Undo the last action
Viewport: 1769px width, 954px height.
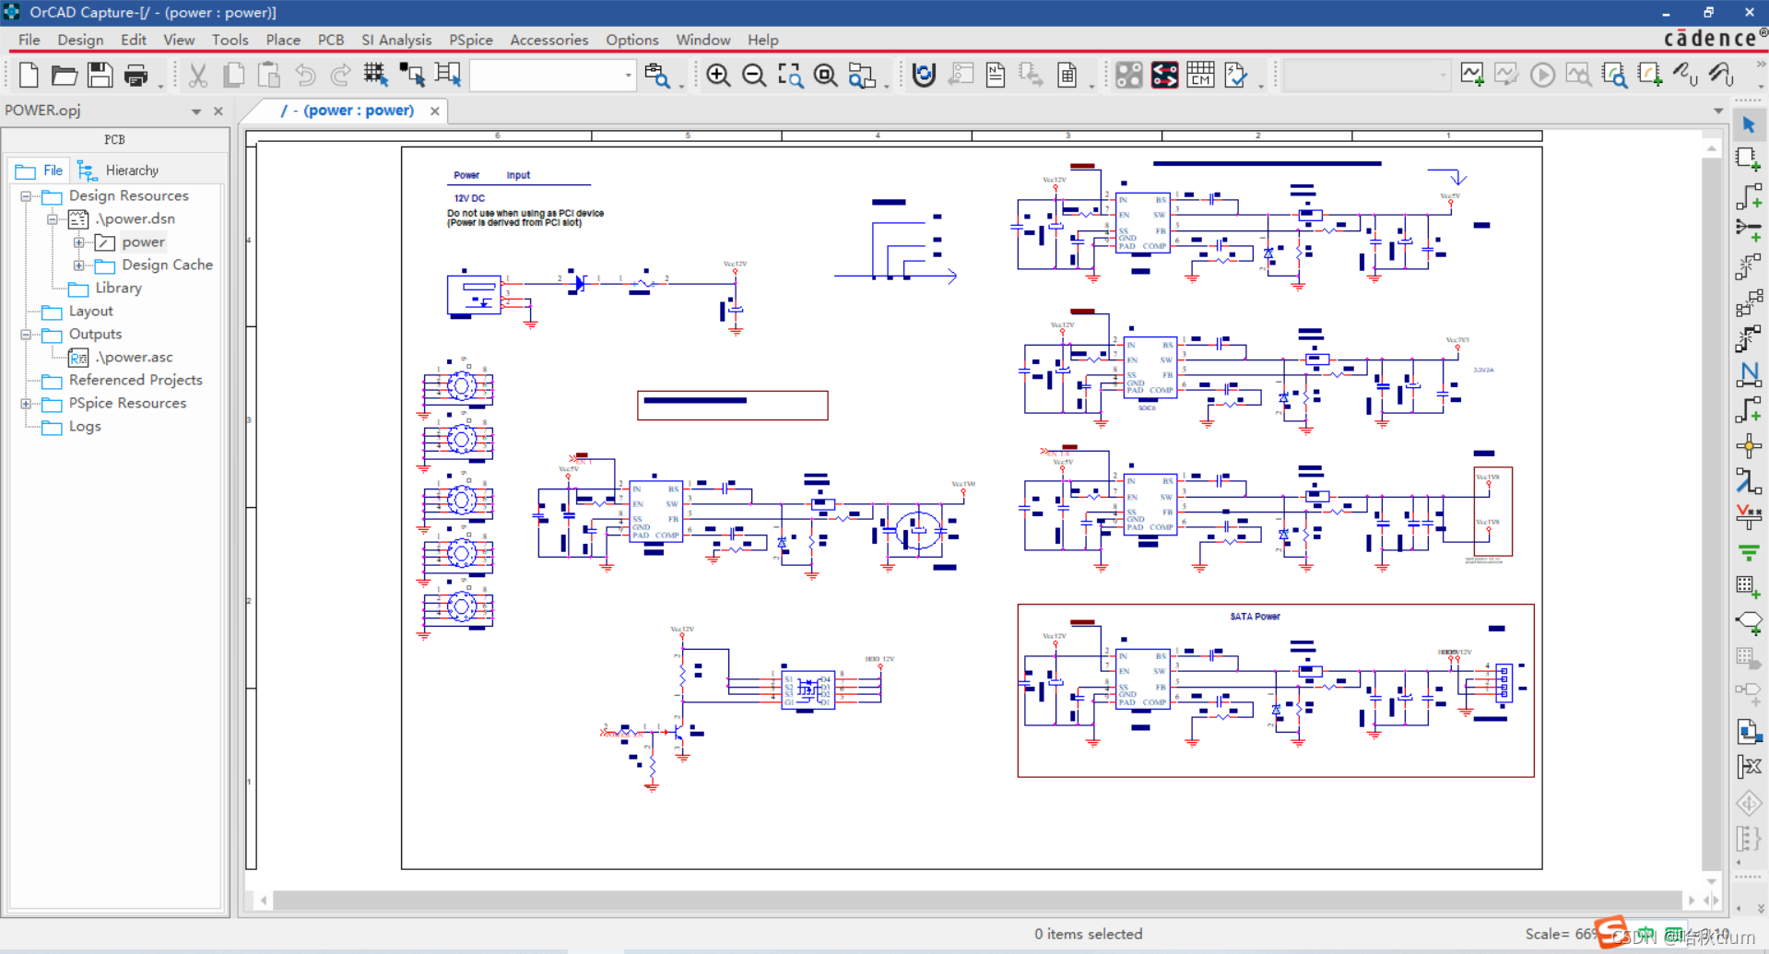tap(306, 75)
